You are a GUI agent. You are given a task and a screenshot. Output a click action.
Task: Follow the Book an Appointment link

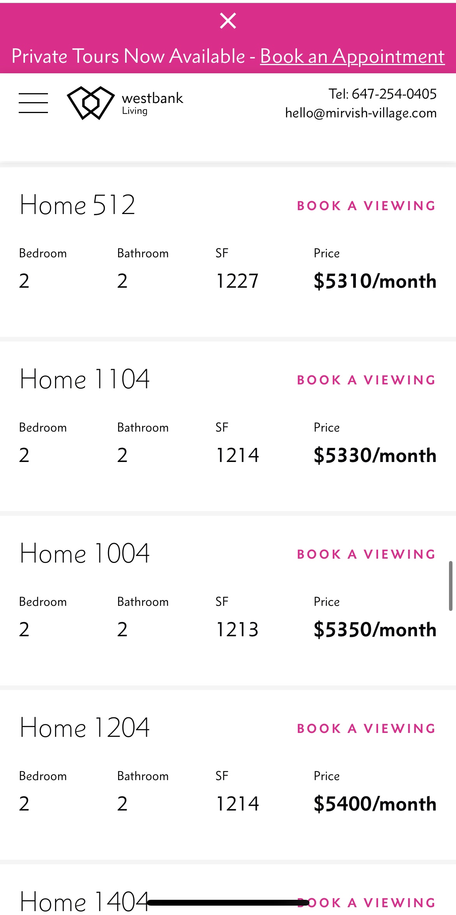(x=352, y=57)
